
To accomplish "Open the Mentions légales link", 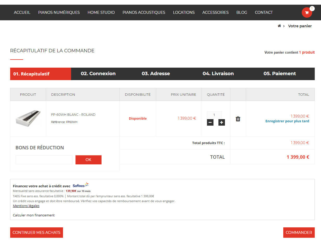I will point(26,206).
